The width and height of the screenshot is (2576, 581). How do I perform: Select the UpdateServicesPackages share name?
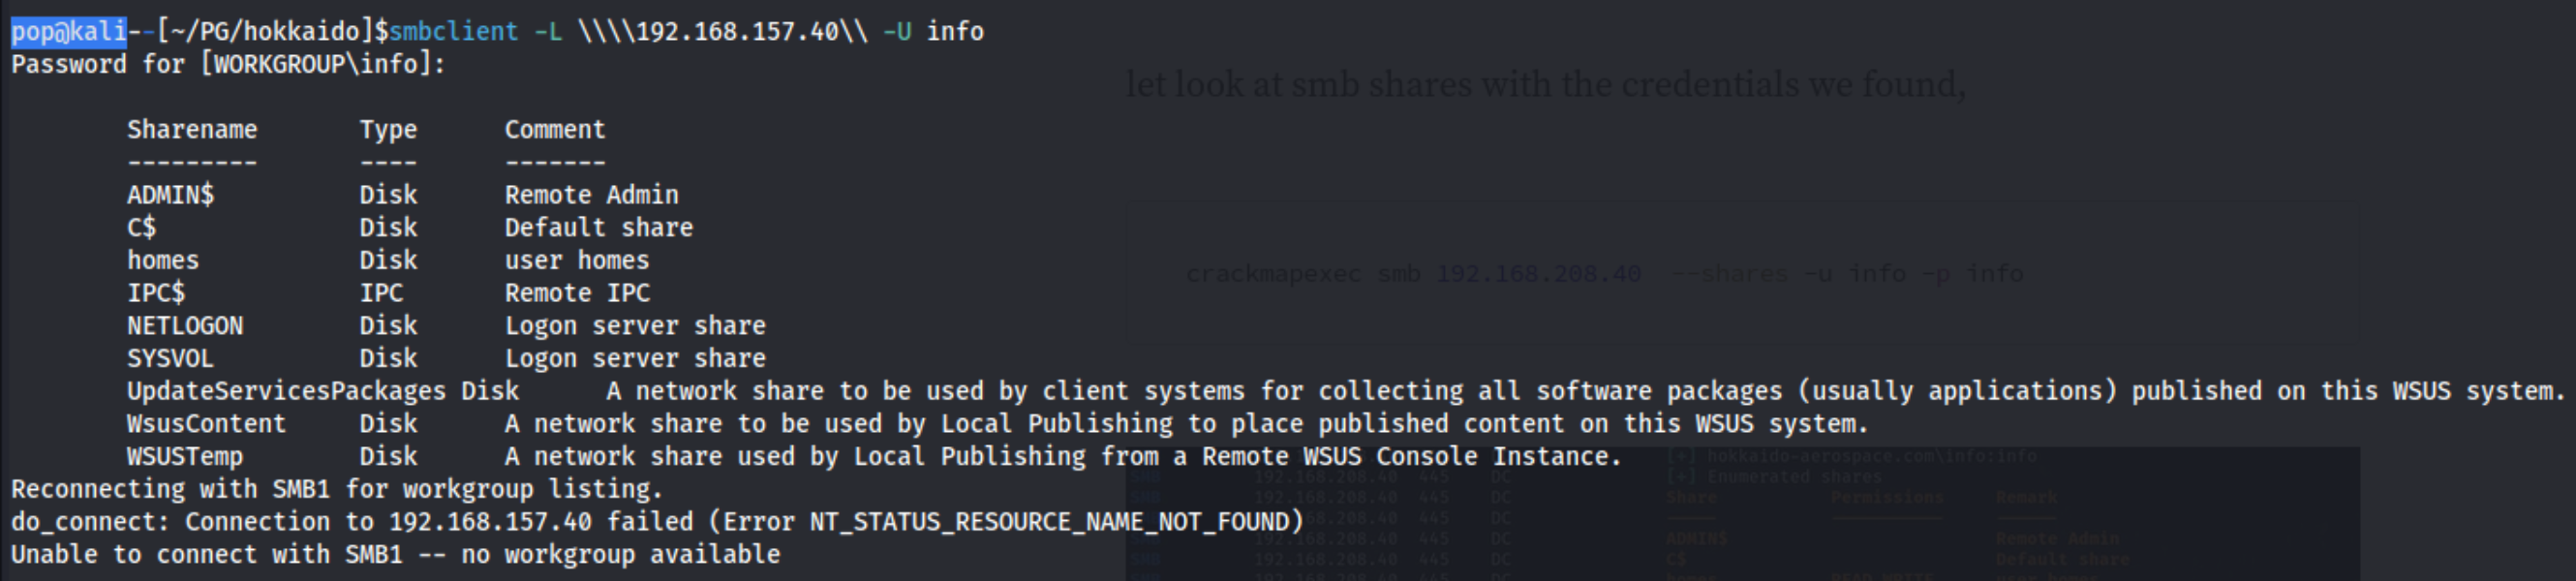tap(286, 391)
